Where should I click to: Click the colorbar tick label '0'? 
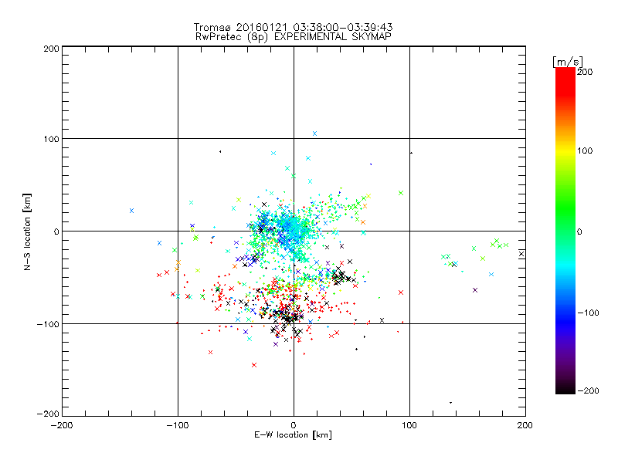click(579, 232)
